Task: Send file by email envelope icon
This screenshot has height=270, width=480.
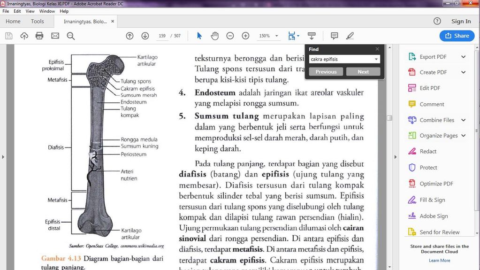Action: (x=55, y=36)
